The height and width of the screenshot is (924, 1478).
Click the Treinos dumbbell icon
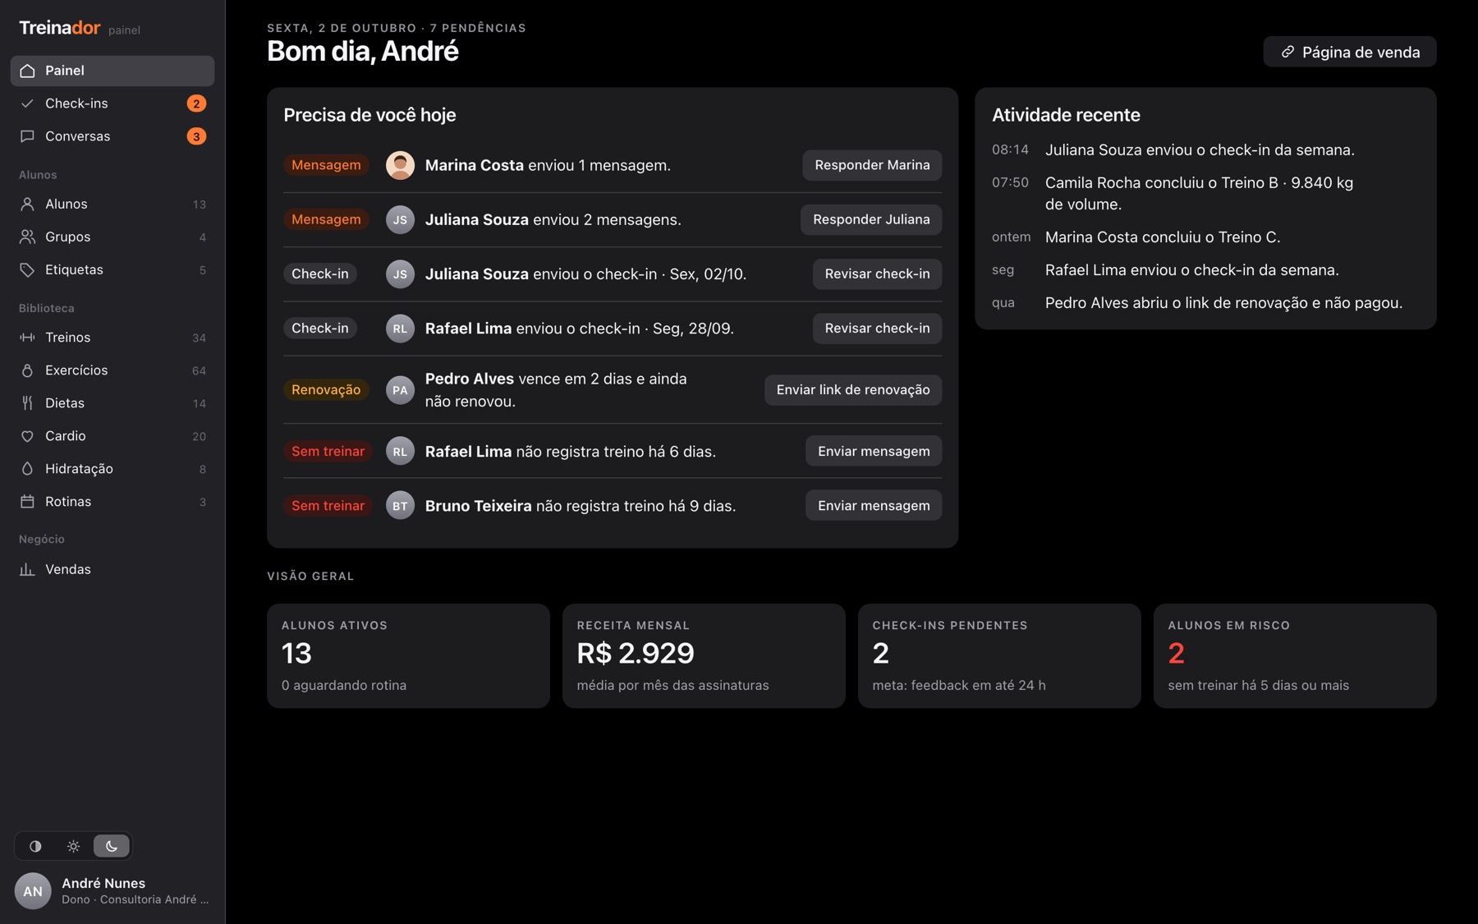coord(27,338)
